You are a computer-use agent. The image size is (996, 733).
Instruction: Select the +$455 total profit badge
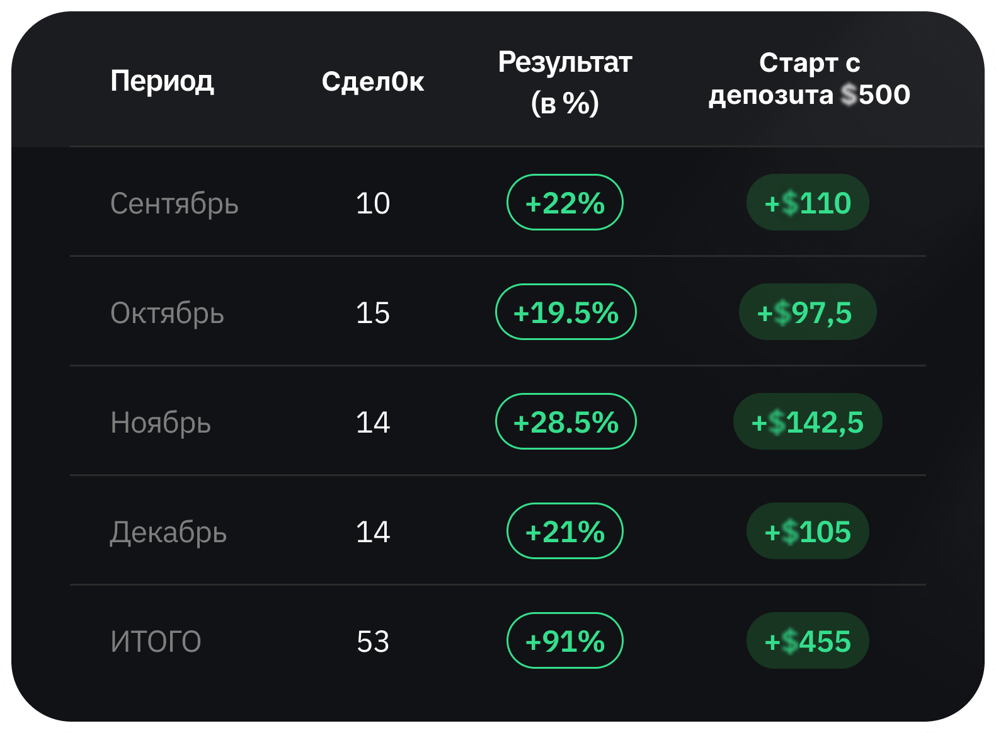point(808,641)
